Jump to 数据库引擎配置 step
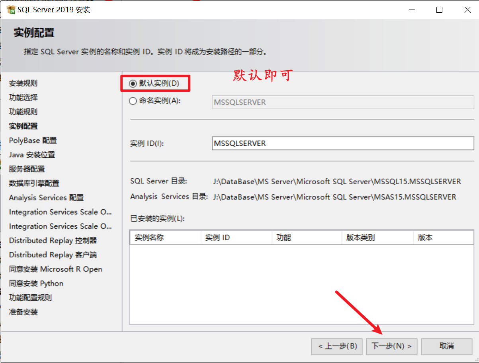 34,183
